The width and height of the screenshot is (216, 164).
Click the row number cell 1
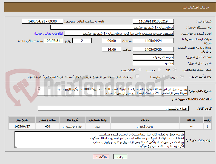pyautogui.click(x=207, y=126)
